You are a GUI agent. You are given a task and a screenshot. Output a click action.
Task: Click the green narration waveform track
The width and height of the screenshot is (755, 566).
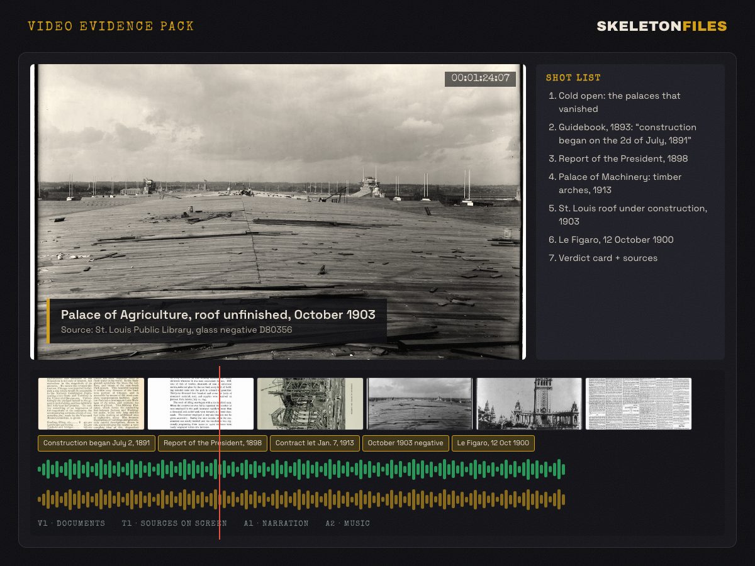pyautogui.click(x=301, y=469)
